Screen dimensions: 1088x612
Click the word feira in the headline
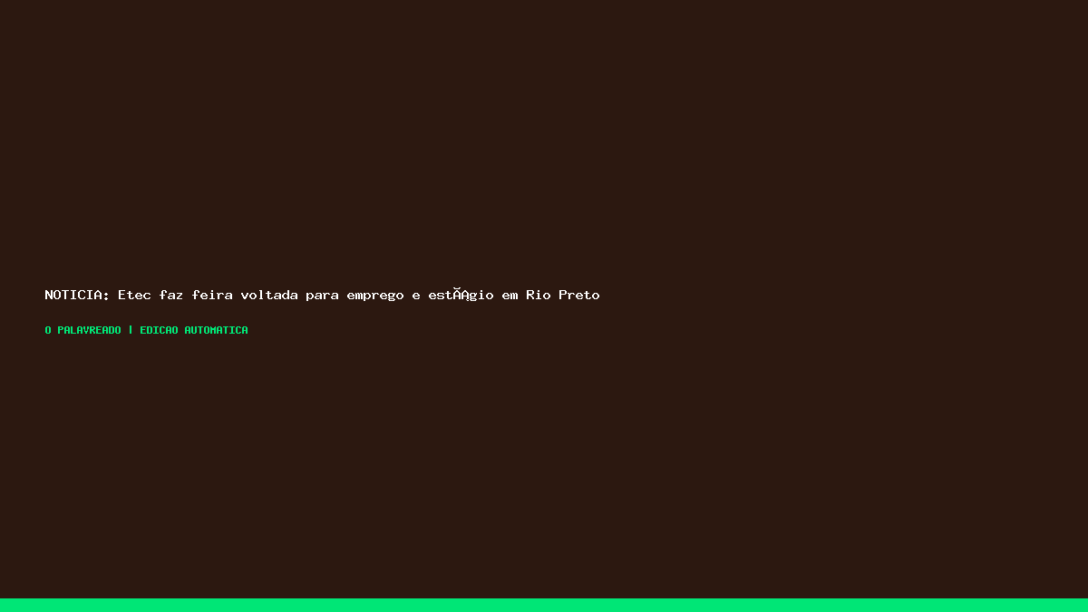point(211,295)
